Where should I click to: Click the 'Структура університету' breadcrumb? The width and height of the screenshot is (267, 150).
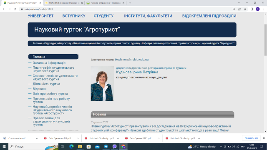tap(58, 43)
